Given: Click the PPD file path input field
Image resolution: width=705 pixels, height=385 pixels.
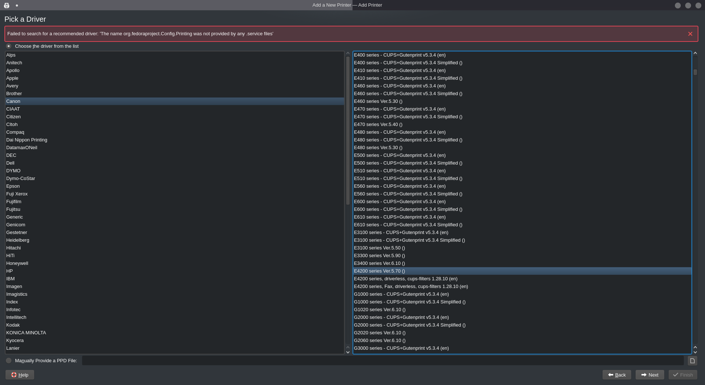Looking at the screenshot, I should [383, 361].
